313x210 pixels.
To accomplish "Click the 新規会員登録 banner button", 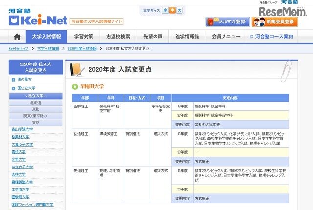I will [275, 21].
